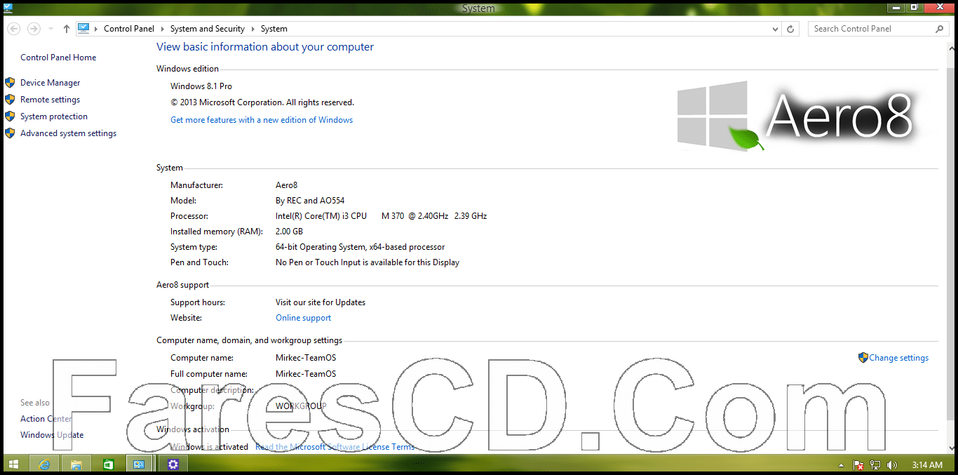Click the model value By REC and AO554

(x=310, y=201)
